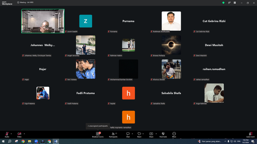Screen dimensions: 257x144
Task: Expand share options caret
Action: pyautogui.click(x=156, y=134)
